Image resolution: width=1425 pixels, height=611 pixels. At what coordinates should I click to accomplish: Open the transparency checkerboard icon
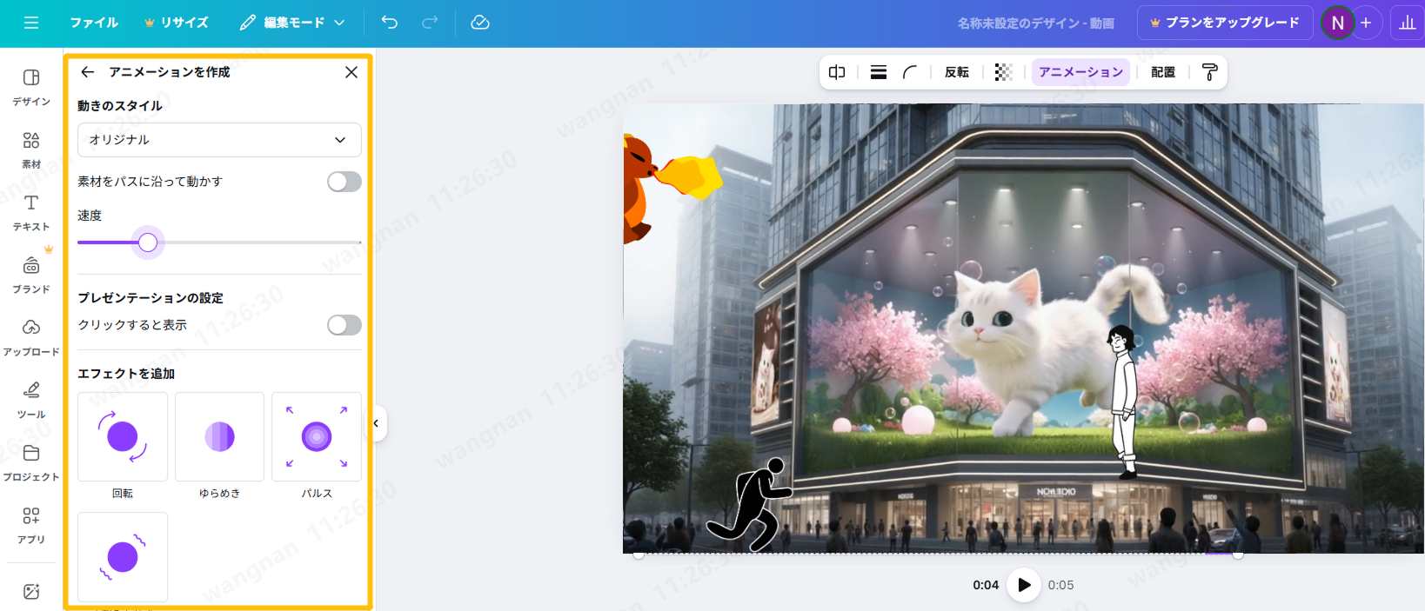(1003, 72)
